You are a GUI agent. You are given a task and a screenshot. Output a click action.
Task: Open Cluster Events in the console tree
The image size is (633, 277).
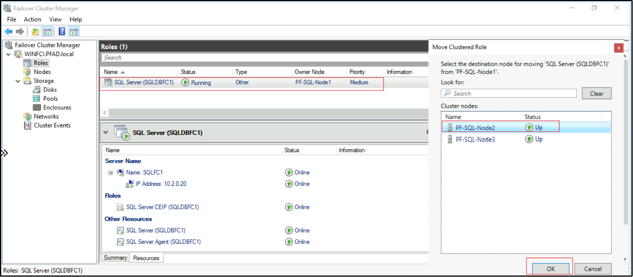pyautogui.click(x=52, y=126)
